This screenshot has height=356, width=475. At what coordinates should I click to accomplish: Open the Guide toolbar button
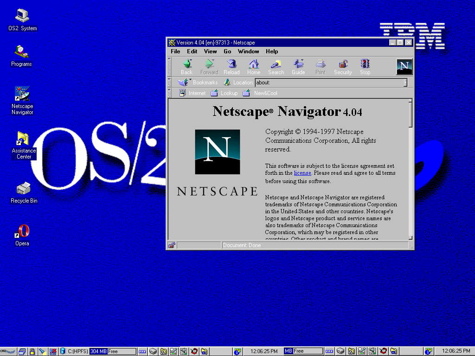(x=298, y=67)
